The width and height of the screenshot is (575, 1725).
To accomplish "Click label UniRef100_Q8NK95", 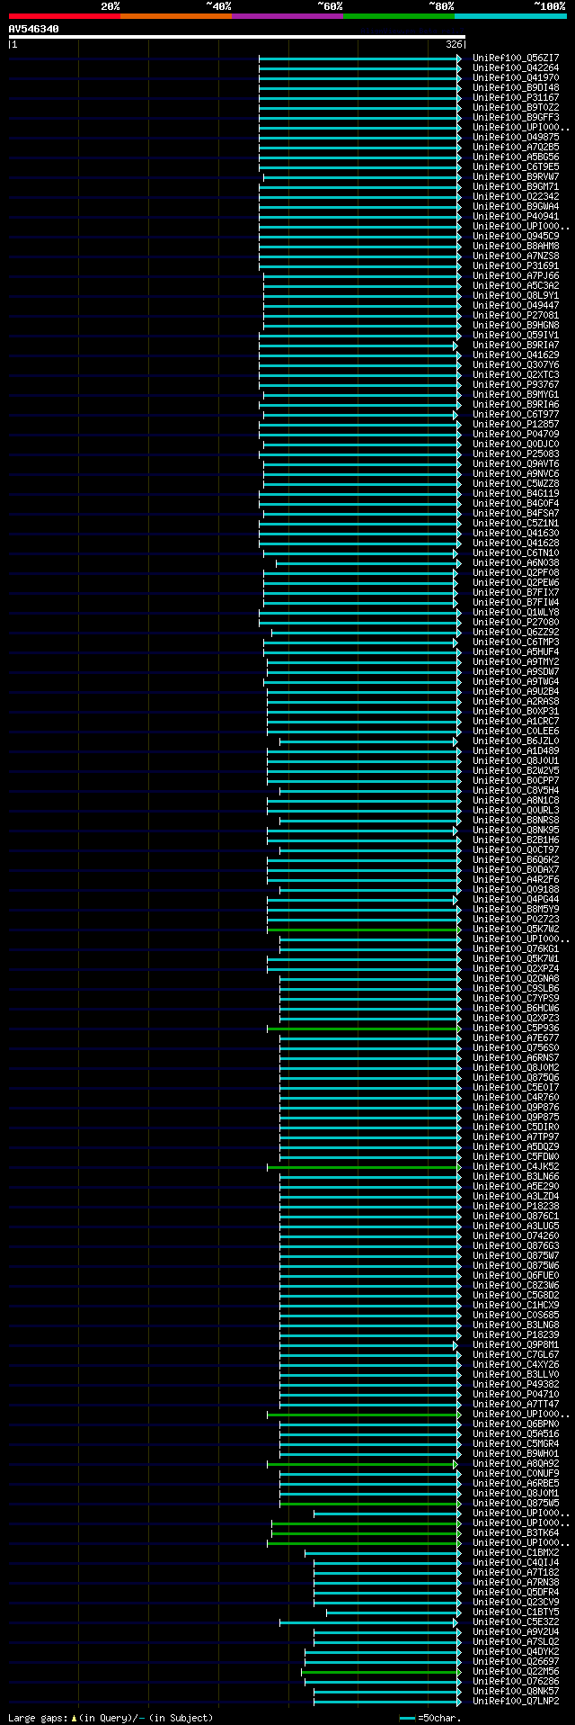I will (516, 830).
